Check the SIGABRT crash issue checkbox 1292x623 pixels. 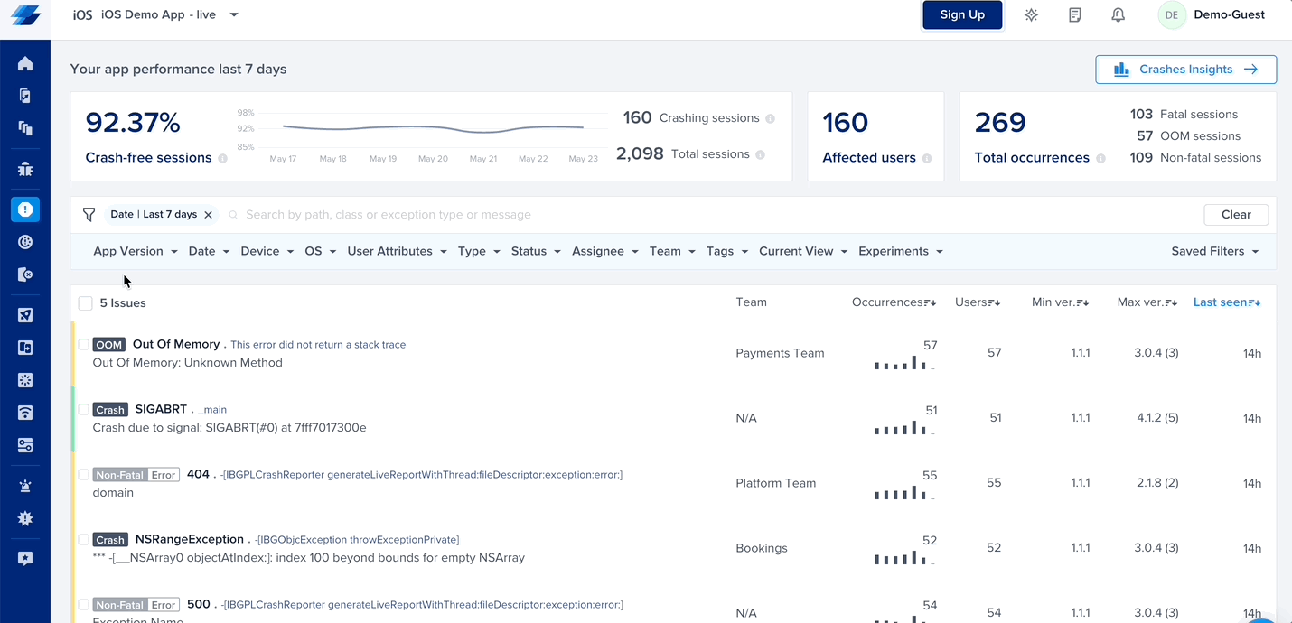[83, 410]
